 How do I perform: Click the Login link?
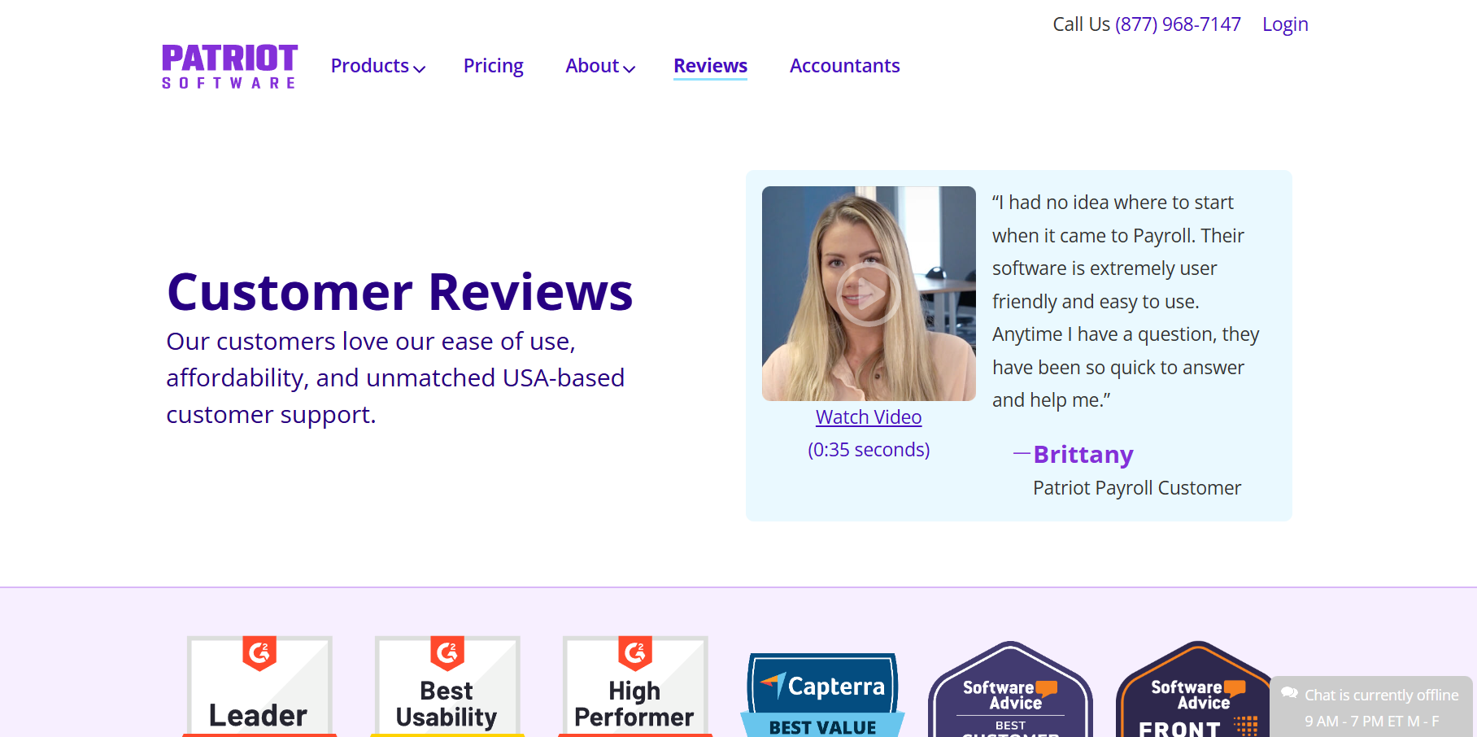(1285, 24)
